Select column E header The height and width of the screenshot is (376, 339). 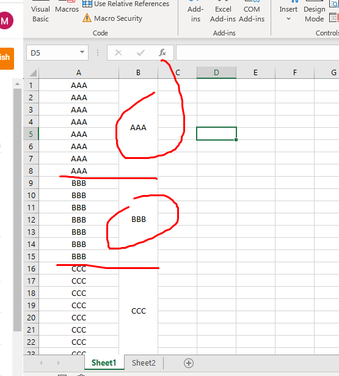(x=256, y=73)
